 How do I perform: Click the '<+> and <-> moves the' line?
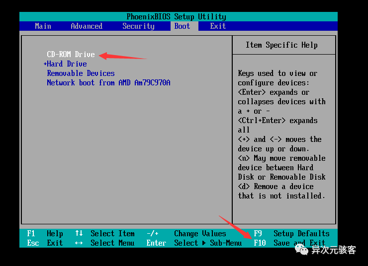280,139
